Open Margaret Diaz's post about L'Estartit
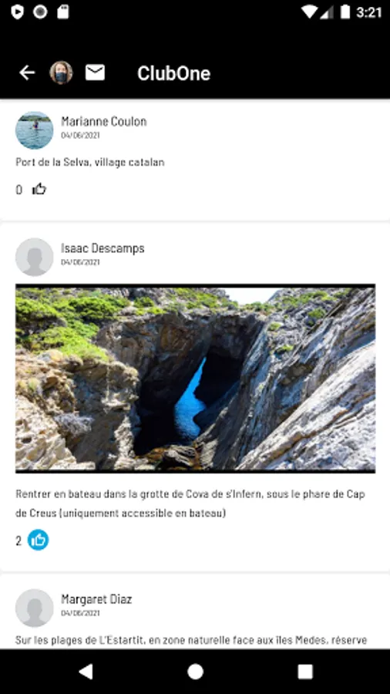The height and width of the screenshot is (694, 390). coord(191,640)
